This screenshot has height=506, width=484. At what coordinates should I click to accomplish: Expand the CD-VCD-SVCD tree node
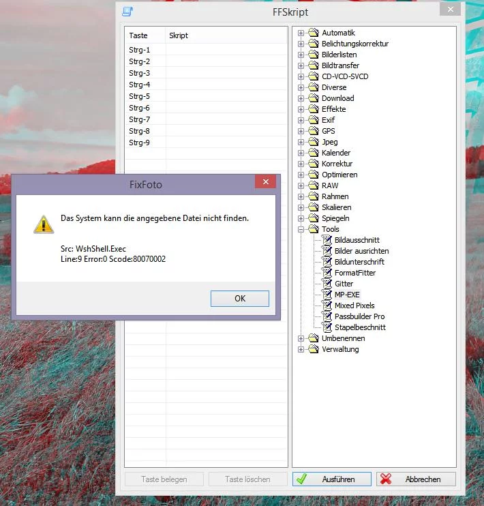(x=301, y=77)
